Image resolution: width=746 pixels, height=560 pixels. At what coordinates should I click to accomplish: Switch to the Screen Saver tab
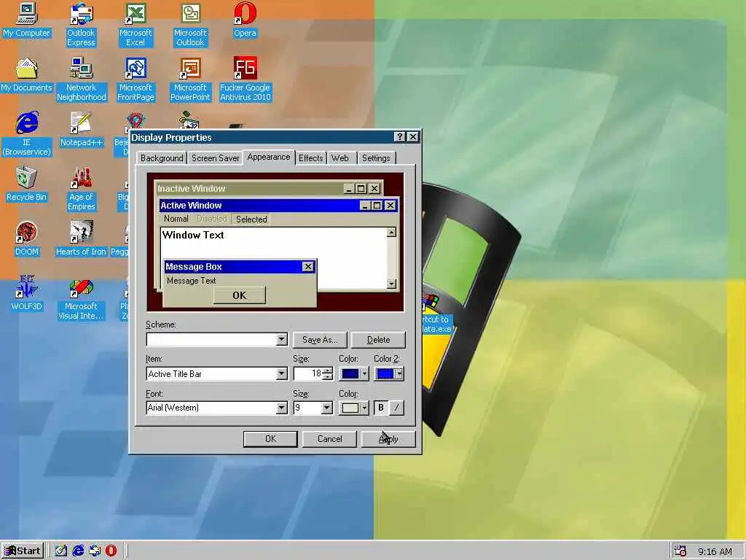[215, 158]
